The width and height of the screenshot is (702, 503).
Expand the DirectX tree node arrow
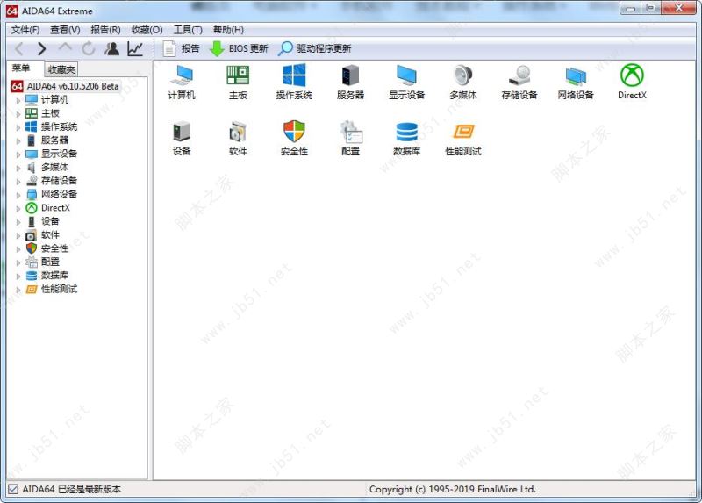tap(18, 208)
